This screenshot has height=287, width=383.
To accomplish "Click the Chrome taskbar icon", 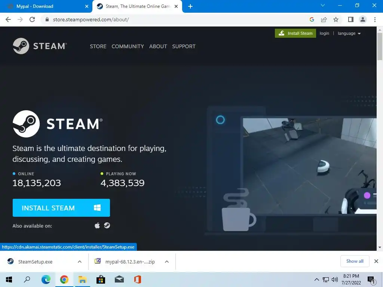I will (x=64, y=280).
